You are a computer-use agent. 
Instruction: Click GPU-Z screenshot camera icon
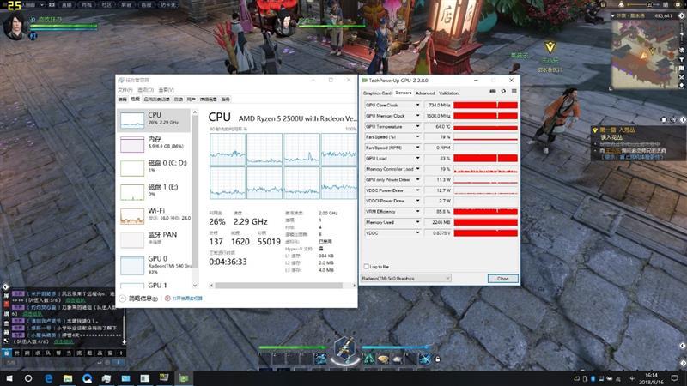tap(492, 91)
